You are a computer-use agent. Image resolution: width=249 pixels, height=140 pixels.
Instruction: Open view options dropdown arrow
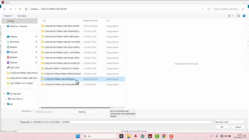pos(233,16)
